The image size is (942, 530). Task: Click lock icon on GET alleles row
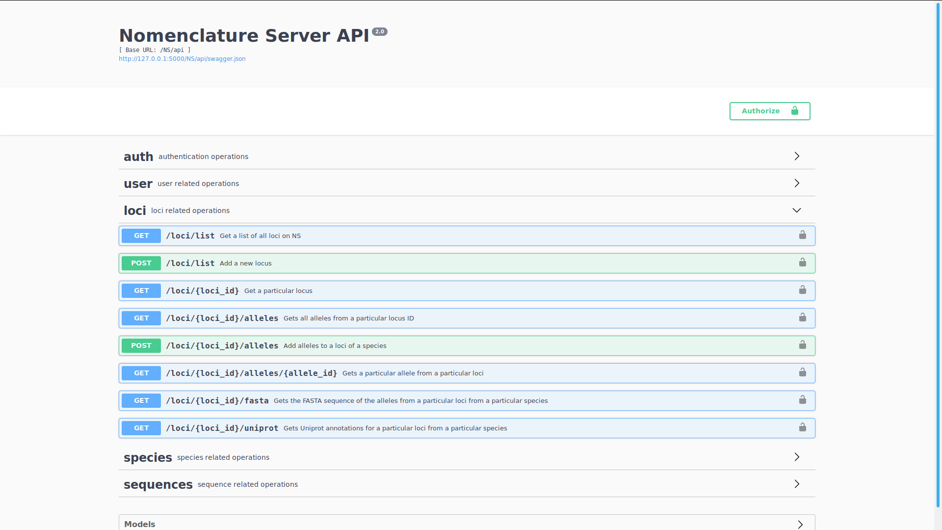pyautogui.click(x=802, y=318)
